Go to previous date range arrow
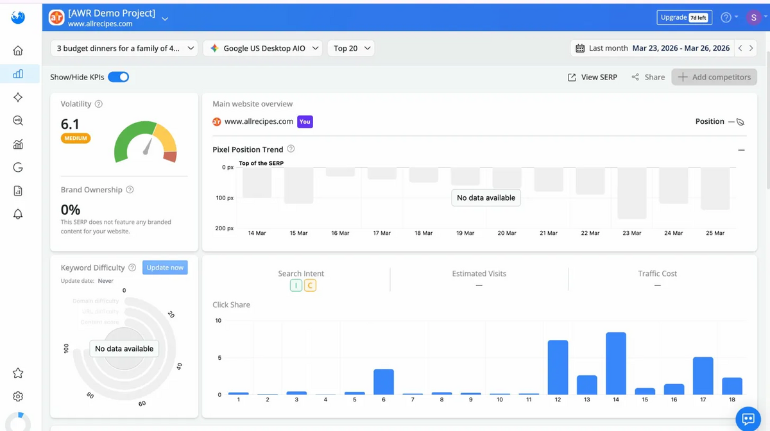 tap(740, 48)
